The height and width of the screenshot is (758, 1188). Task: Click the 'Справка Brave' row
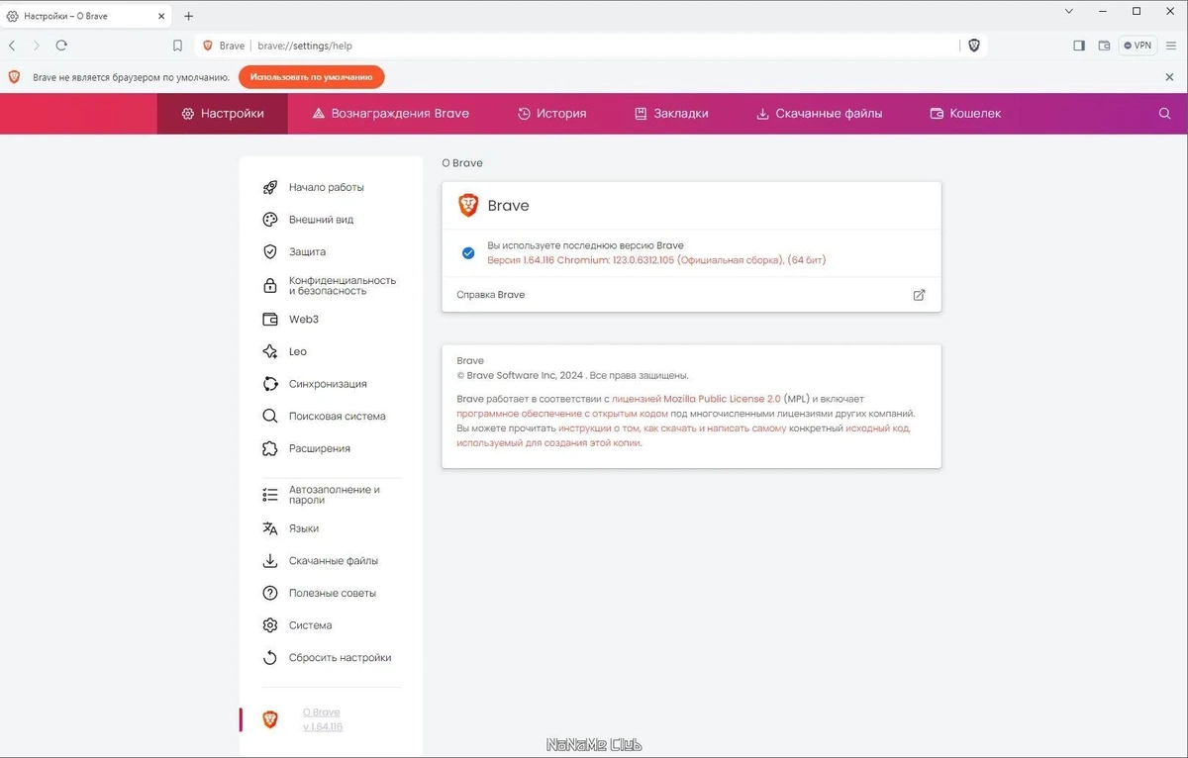[x=691, y=295]
